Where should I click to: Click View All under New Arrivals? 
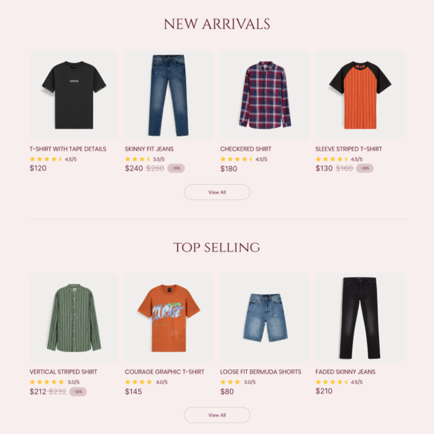click(x=217, y=192)
